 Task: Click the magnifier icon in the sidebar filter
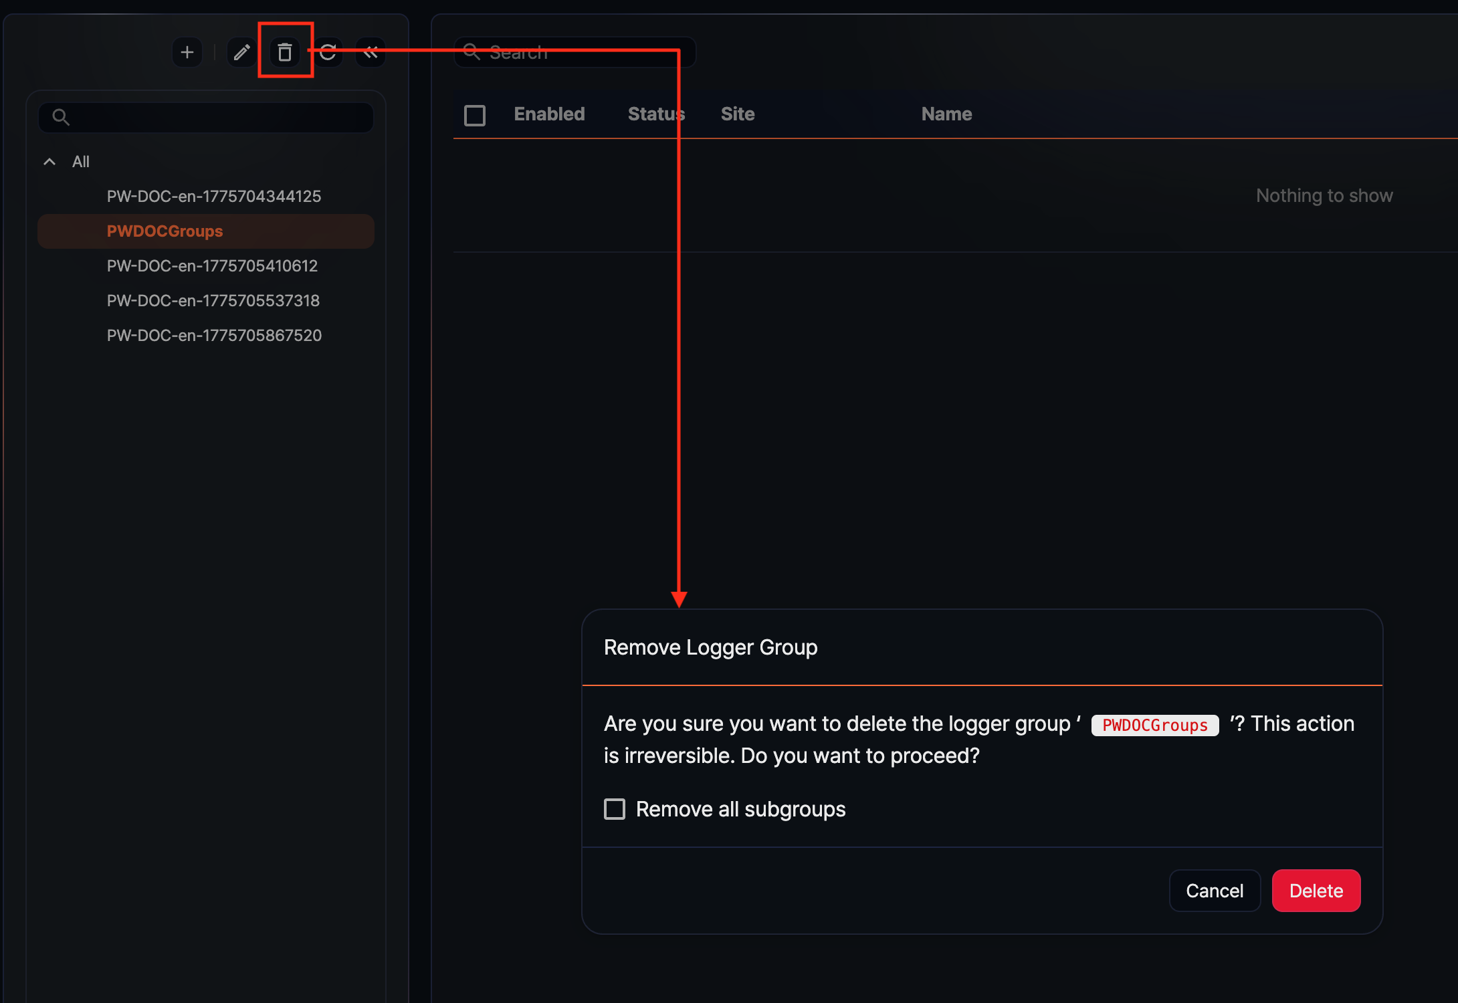[61, 117]
